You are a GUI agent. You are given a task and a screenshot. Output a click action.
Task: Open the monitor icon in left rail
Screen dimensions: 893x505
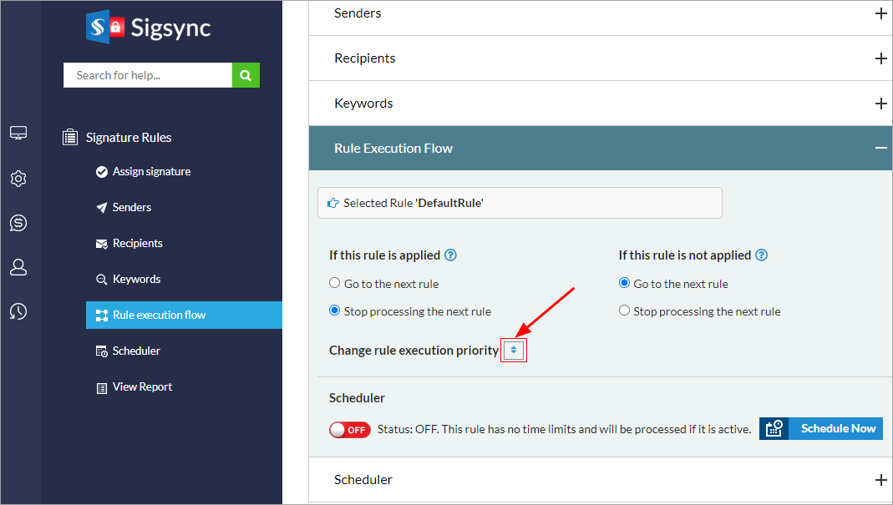[x=18, y=133]
